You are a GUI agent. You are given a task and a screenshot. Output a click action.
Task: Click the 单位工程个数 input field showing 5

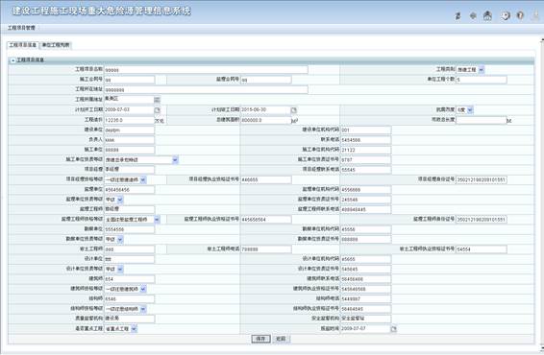coord(482,80)
